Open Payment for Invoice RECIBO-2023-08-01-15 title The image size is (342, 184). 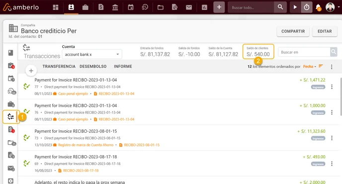76,131
